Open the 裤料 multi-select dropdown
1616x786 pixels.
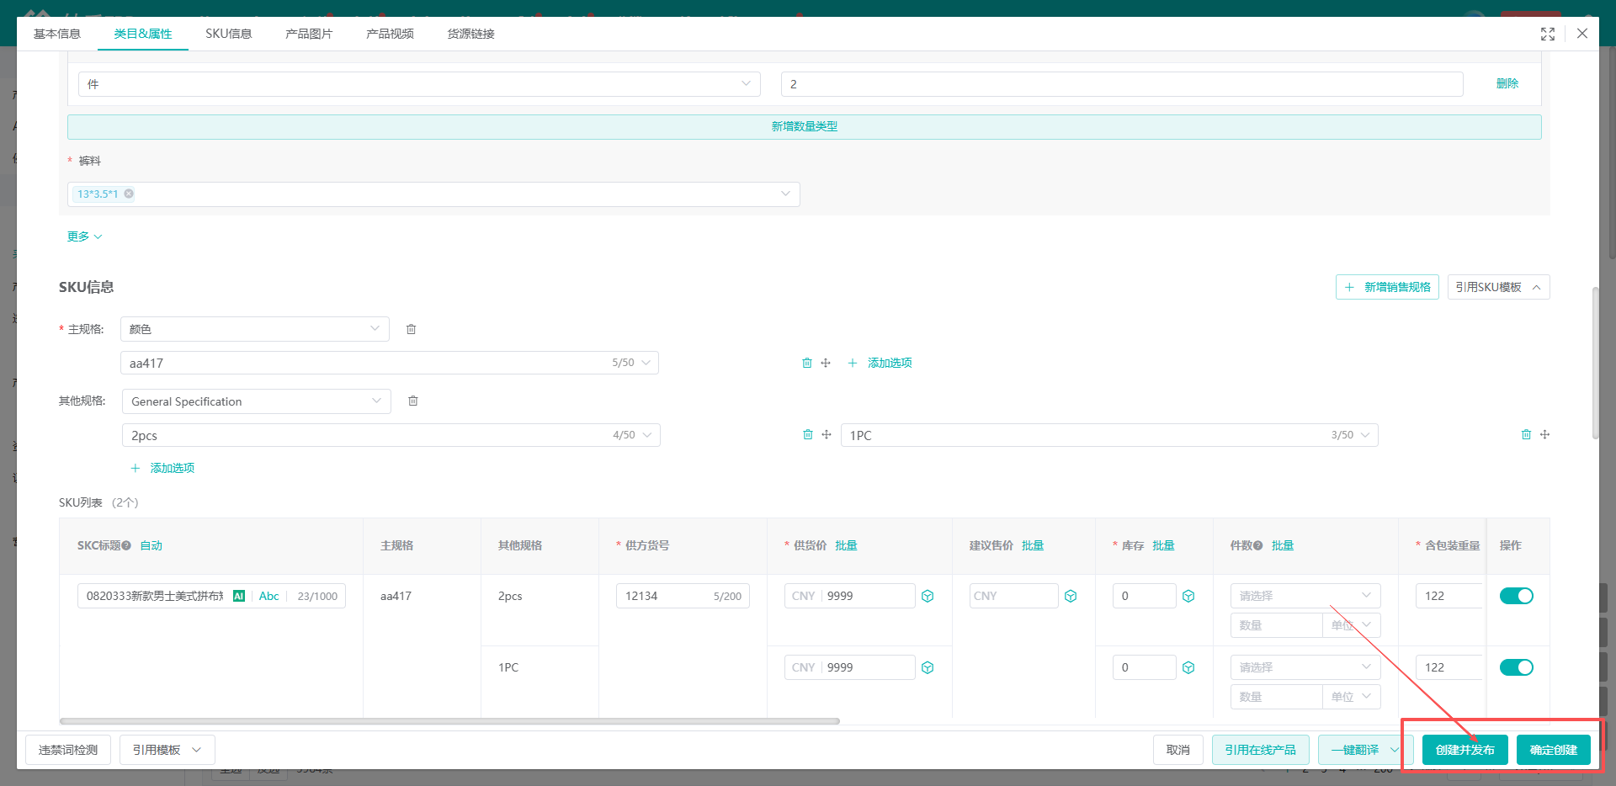tap(433, 194)
